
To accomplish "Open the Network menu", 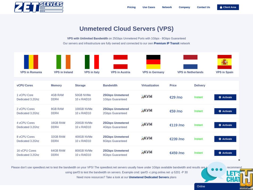I will (167, 7).
